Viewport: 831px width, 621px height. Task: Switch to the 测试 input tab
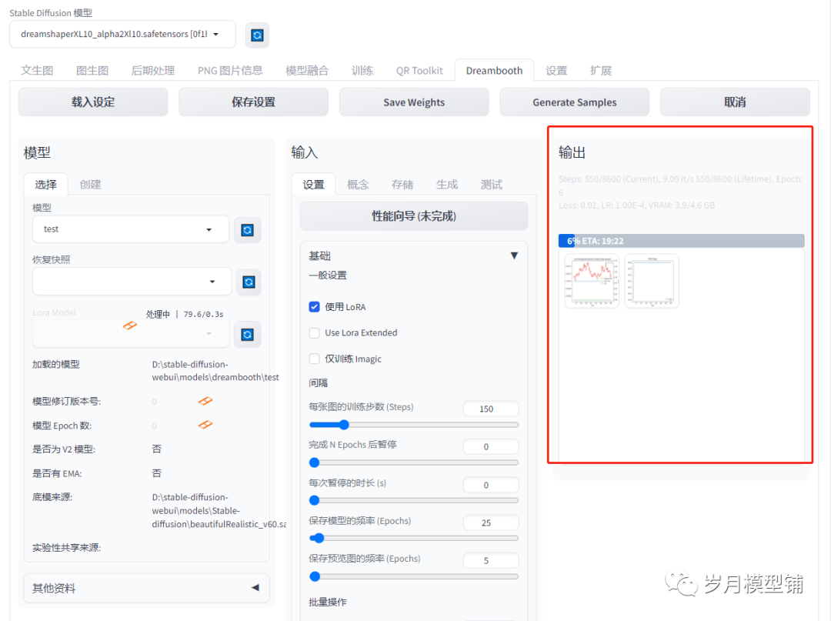pos(491,184)
